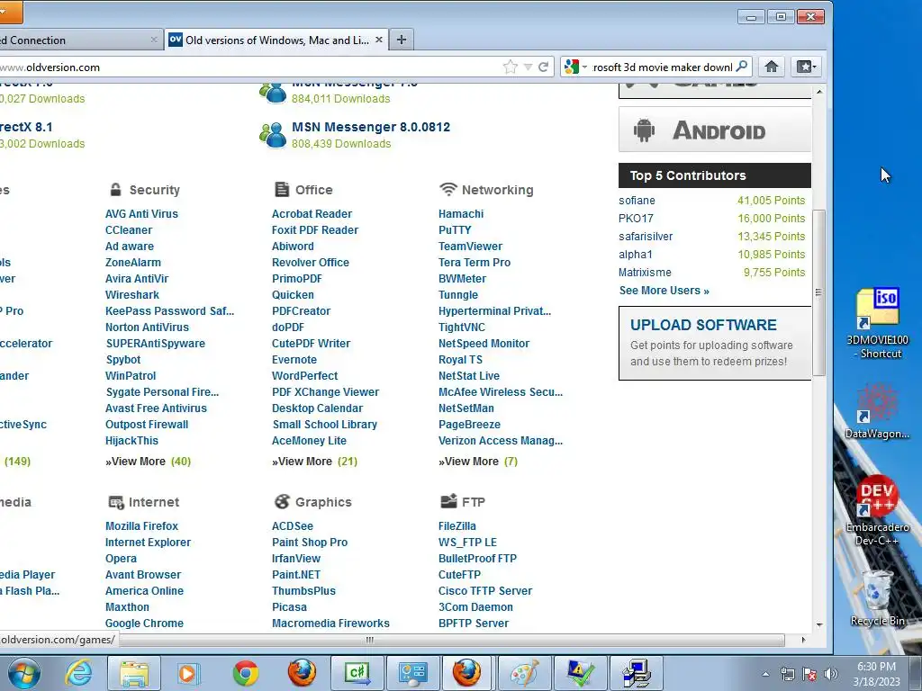922x691 pixels.
Task: Click See More Users link
Action: pyautogui.click(x=664, y=291)
